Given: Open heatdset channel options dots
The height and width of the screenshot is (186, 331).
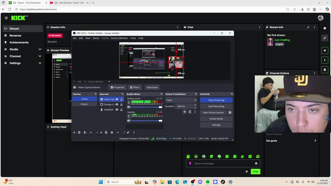Looking at the screenshot, I should pyautogui.click(x=129, y=116).
